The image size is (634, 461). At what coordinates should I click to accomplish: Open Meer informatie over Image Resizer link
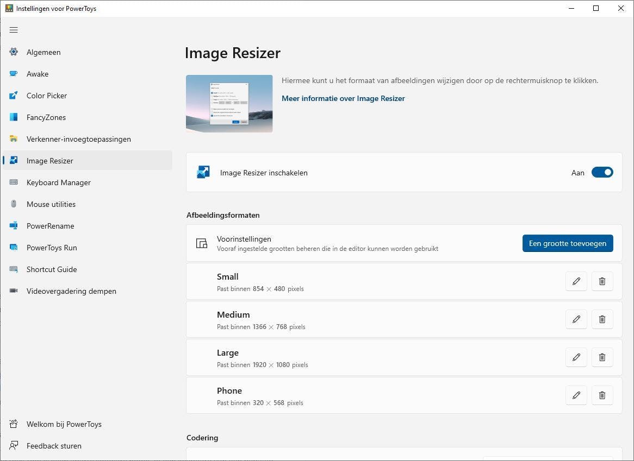[343, 98]
